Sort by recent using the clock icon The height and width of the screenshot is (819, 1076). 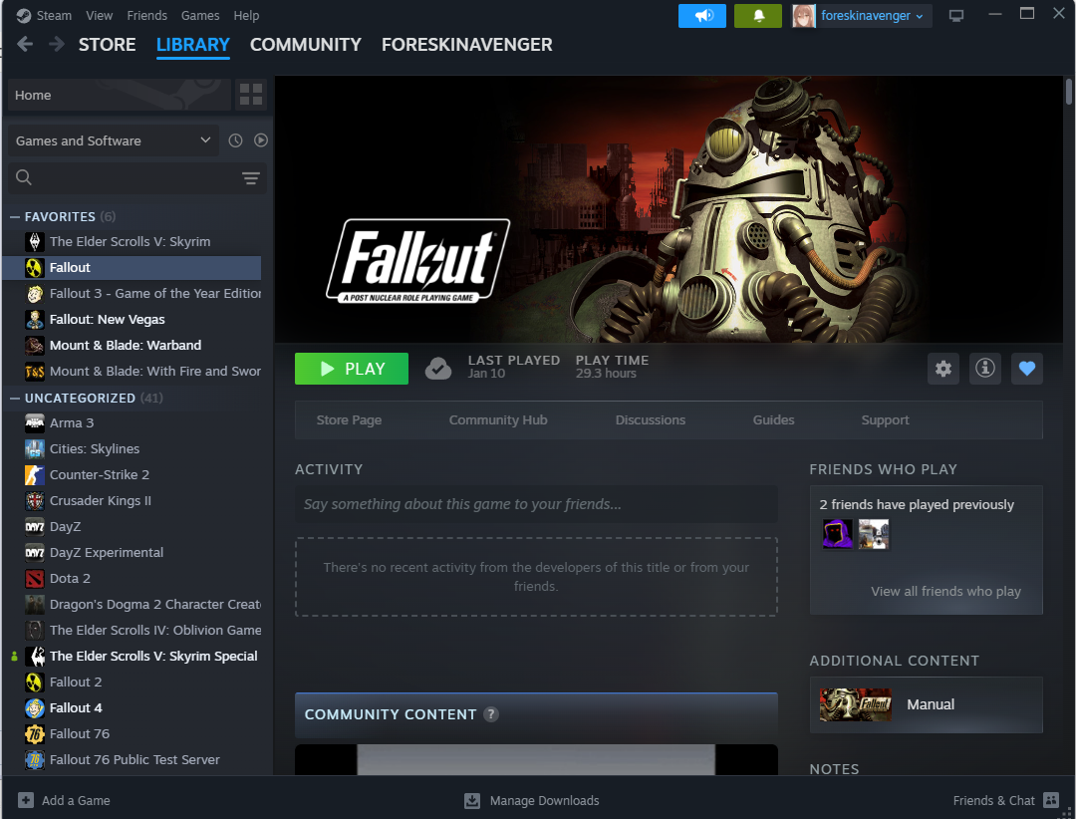pyautogui.click(x=235, y=140)
